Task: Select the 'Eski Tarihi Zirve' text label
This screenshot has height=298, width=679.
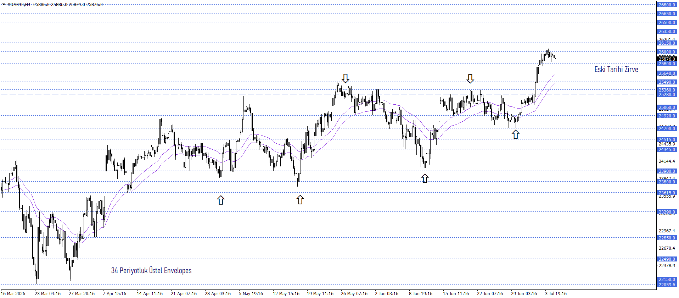Action: [x=616, y=69]
